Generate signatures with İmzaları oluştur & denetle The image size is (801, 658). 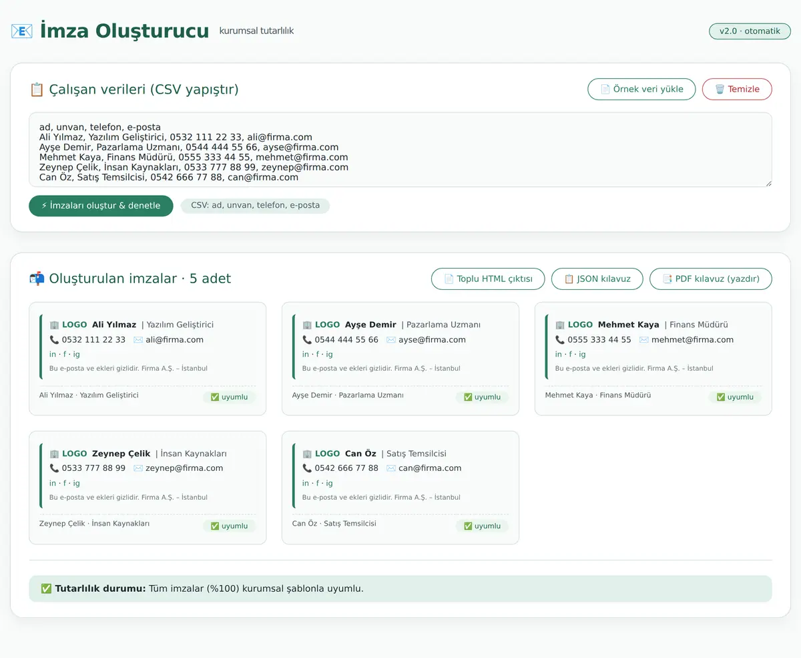pyautogui.click(x=101, y=206)
